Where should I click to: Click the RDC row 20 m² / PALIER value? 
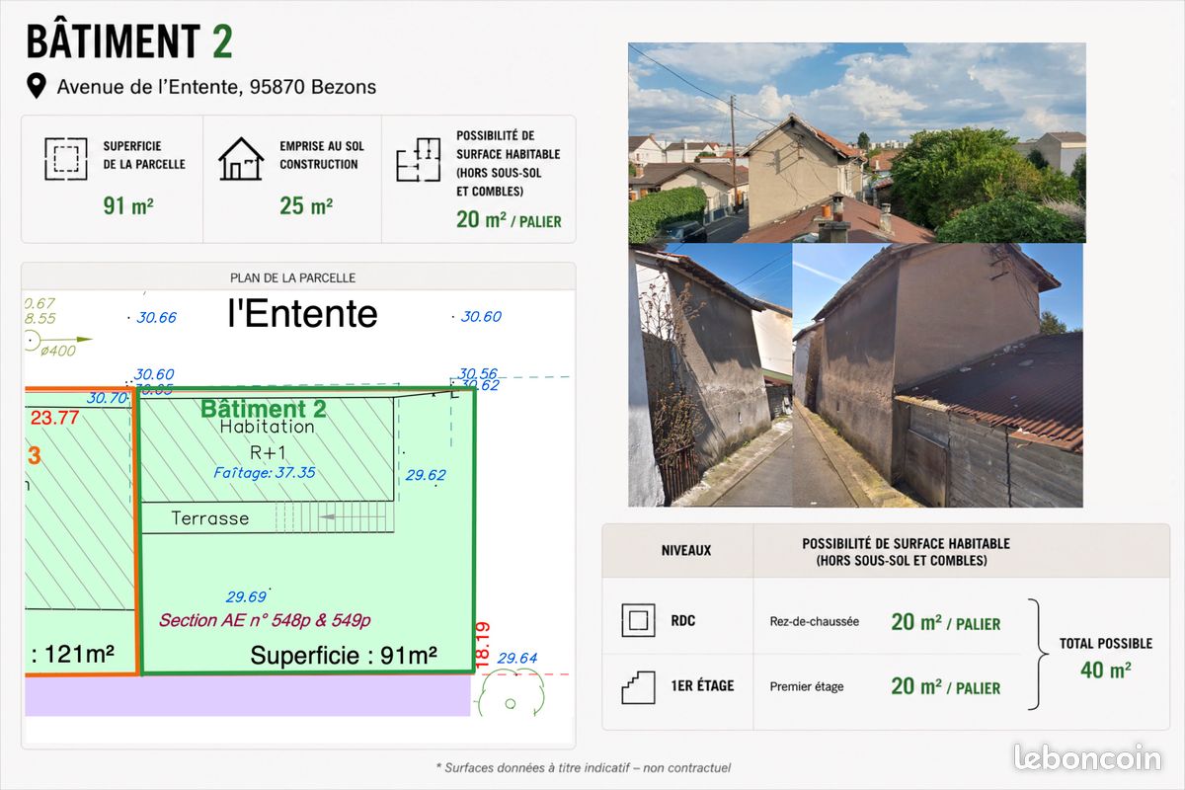[x=946, y=622]
